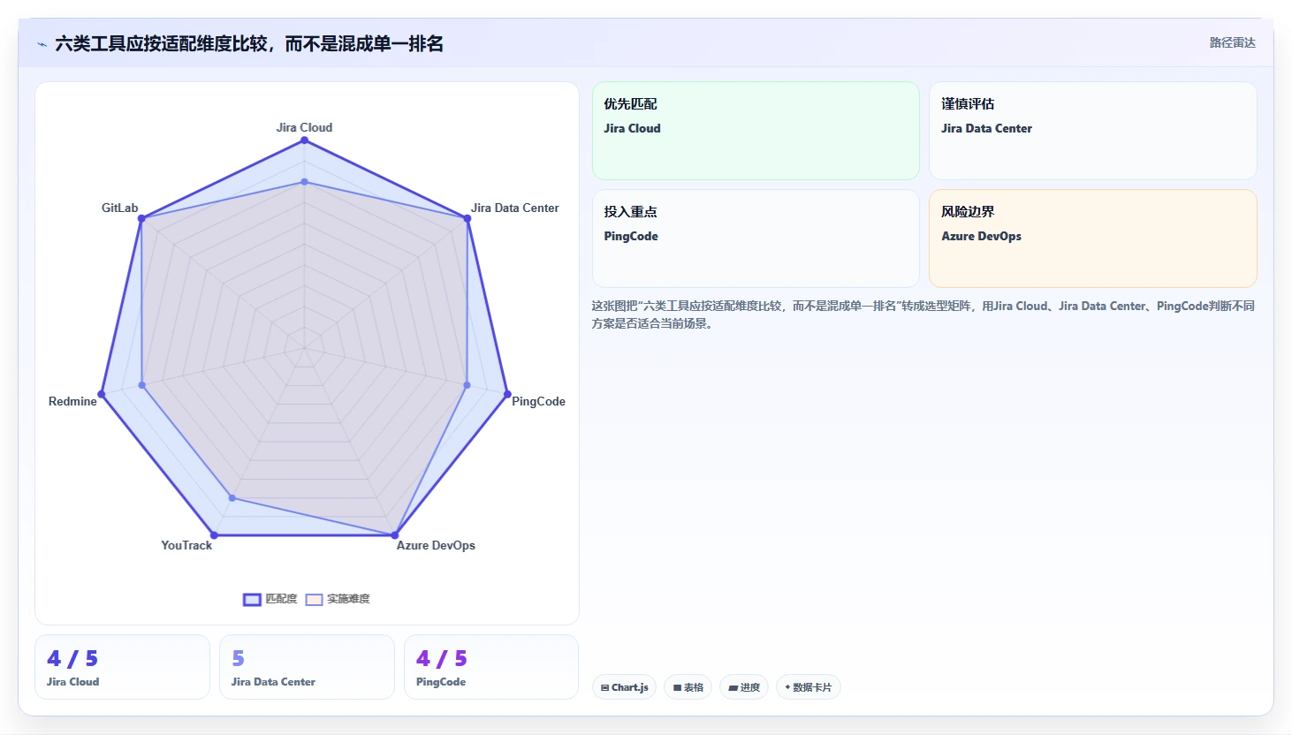Viewport: 1292px width, 735px height.
Task: Click outer 匹配度 data point on Redmine axis
Action: (x=102, y=394)
